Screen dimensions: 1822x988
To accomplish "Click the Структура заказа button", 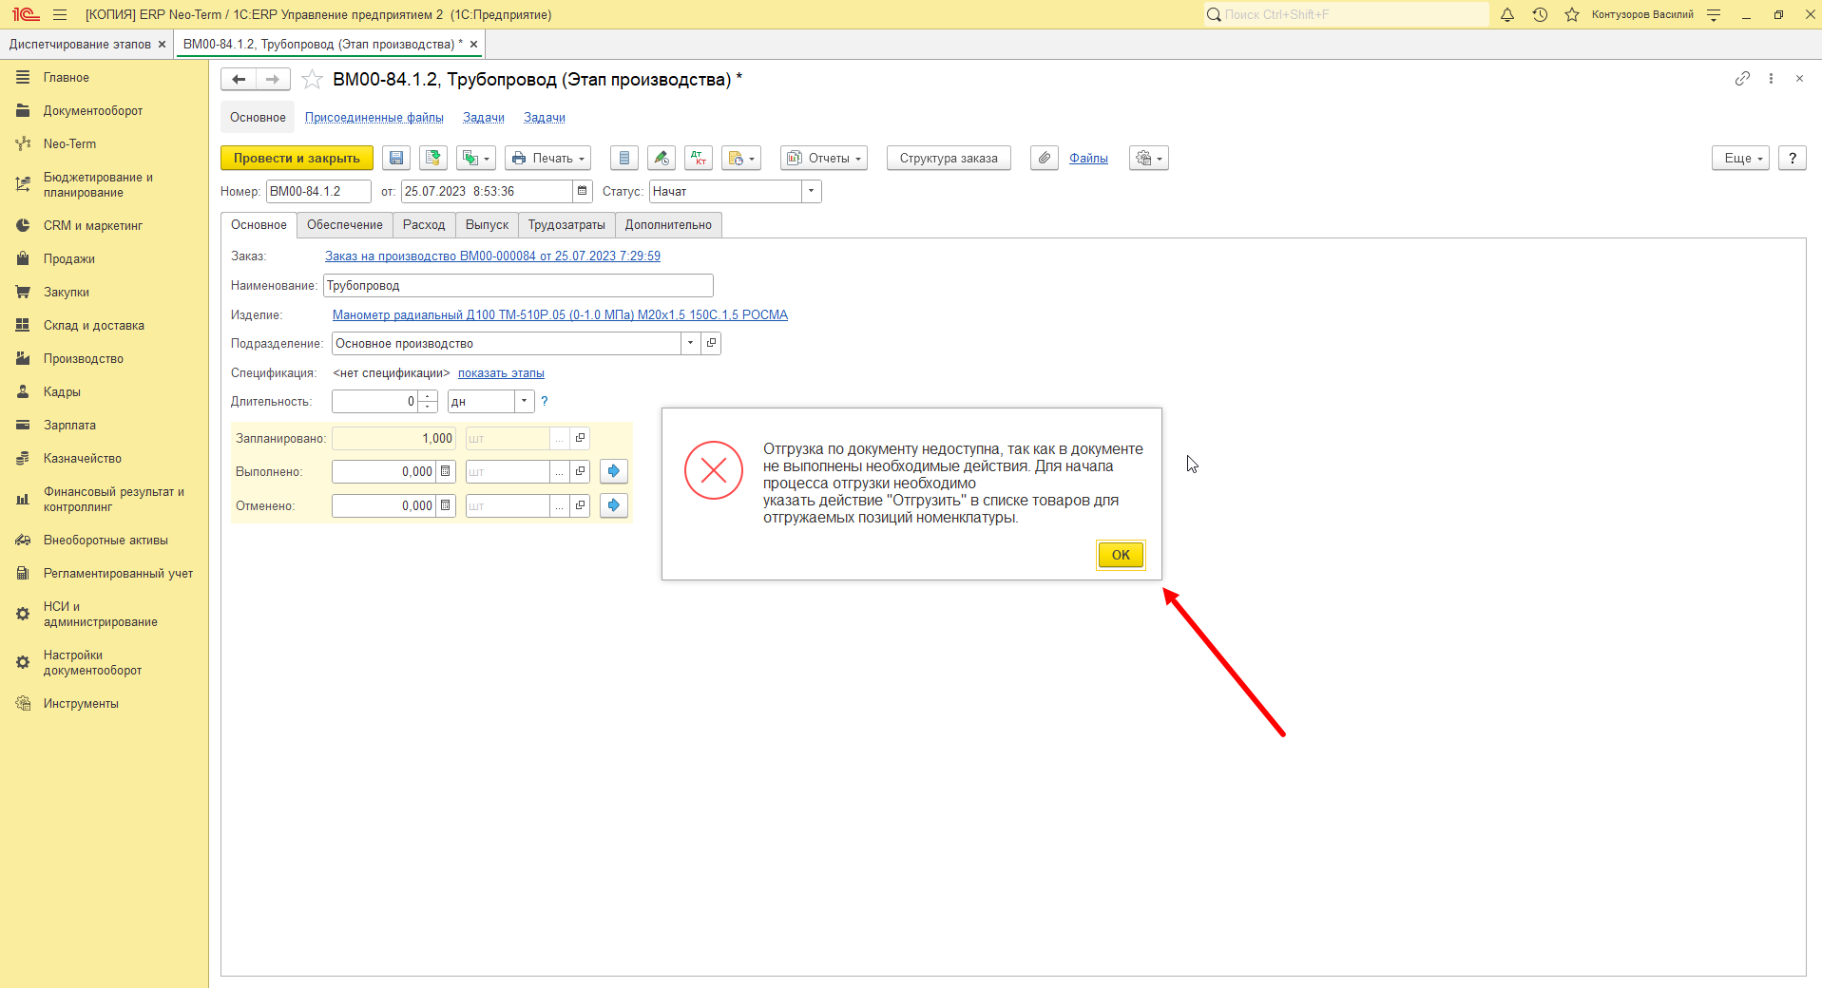I will coord(949,158).
